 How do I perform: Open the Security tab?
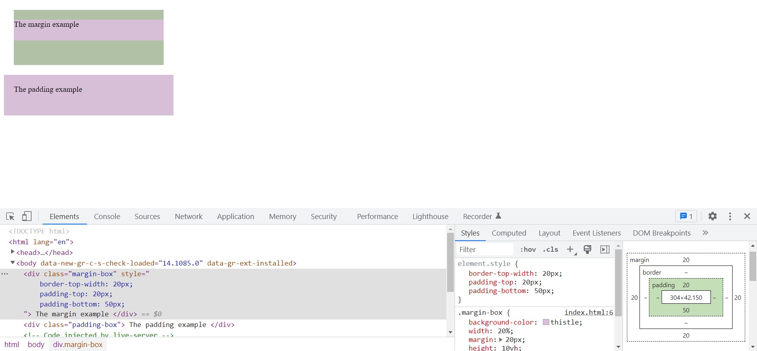(324, 216)
